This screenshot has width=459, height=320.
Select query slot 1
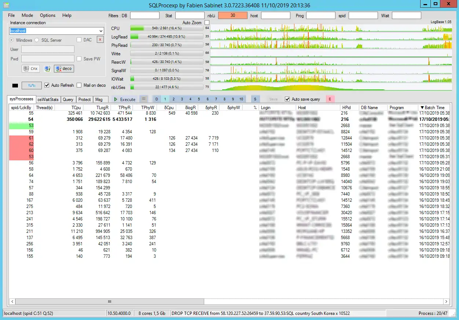click(x=165, y=99)
